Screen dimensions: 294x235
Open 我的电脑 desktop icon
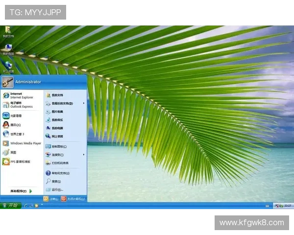pyautogui.click(x=8, y=48)
